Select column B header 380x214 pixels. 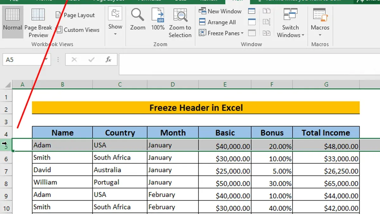62,85
